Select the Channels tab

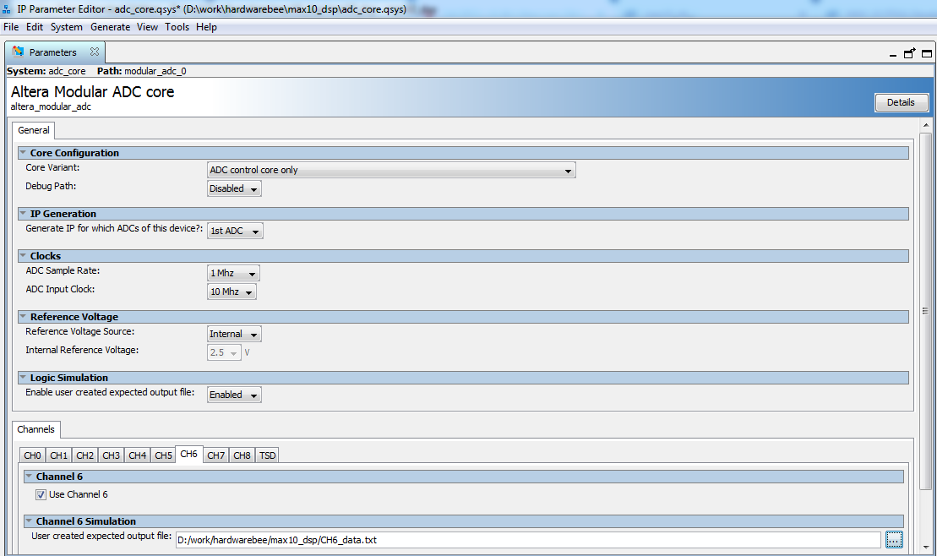click(35, 429)
